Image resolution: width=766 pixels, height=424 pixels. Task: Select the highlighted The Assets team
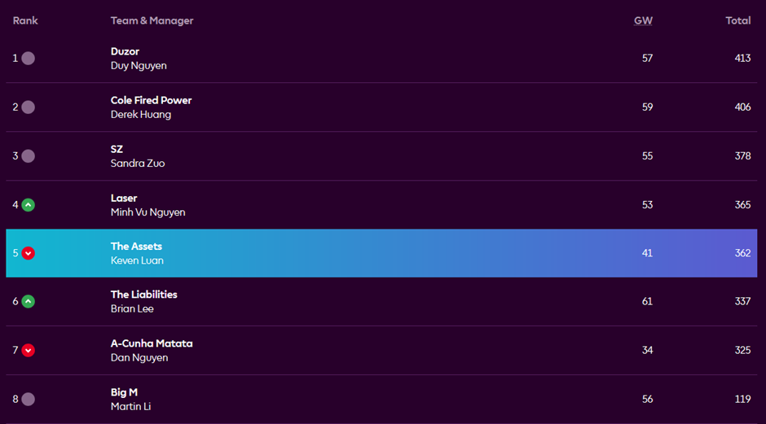(x=136, y=246)
